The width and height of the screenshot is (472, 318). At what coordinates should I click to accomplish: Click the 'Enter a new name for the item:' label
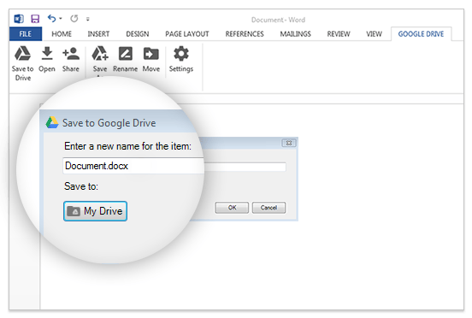(x=127, y=146)
